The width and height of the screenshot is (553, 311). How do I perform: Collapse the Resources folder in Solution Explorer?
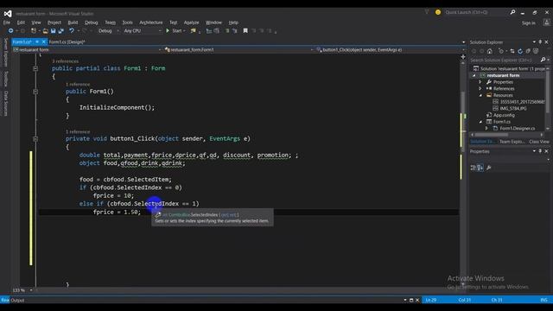(480, 95)
